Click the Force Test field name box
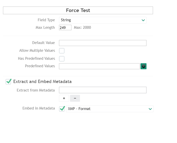The width and height of the screenshot is (177, 143). point(78,10)
